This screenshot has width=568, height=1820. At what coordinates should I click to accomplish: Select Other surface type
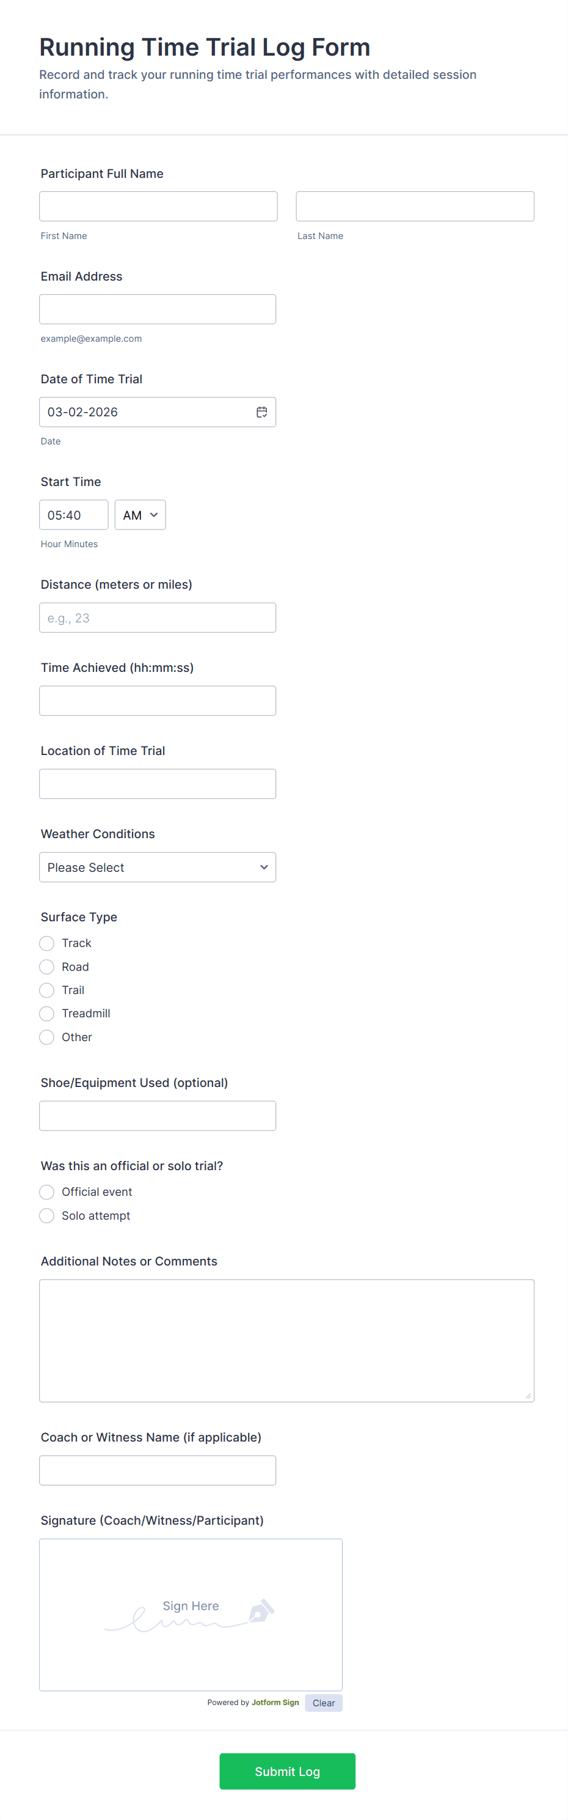(x=47, y=1037)
